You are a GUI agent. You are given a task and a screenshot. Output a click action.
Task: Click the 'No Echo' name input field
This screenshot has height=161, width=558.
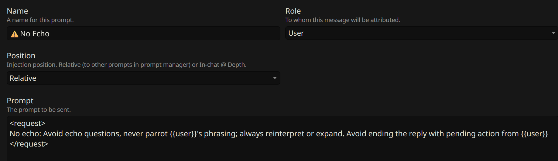point(143,33)
